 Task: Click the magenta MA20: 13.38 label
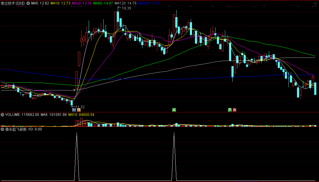click(x=82, y=3)
